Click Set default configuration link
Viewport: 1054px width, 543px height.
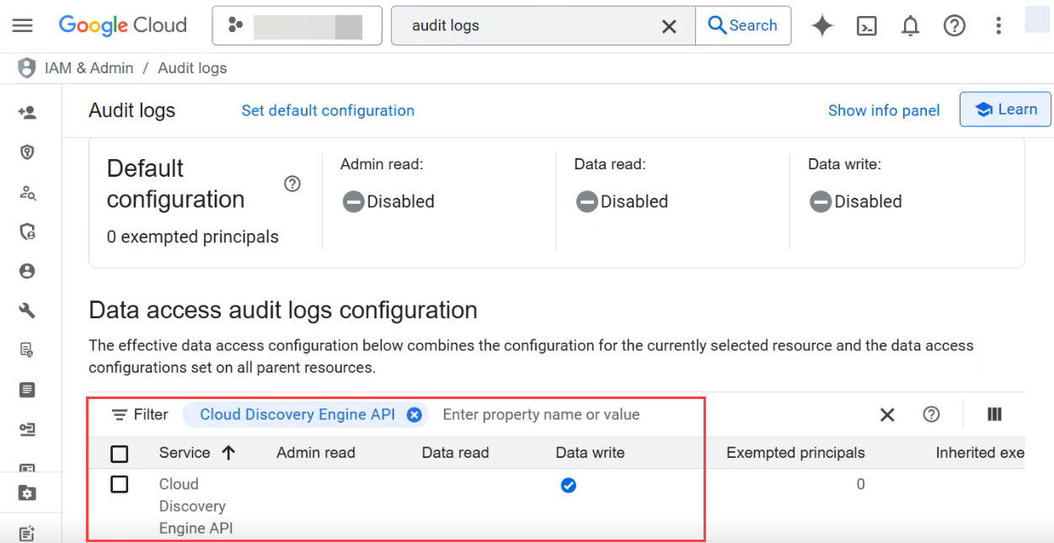point(328,110)
